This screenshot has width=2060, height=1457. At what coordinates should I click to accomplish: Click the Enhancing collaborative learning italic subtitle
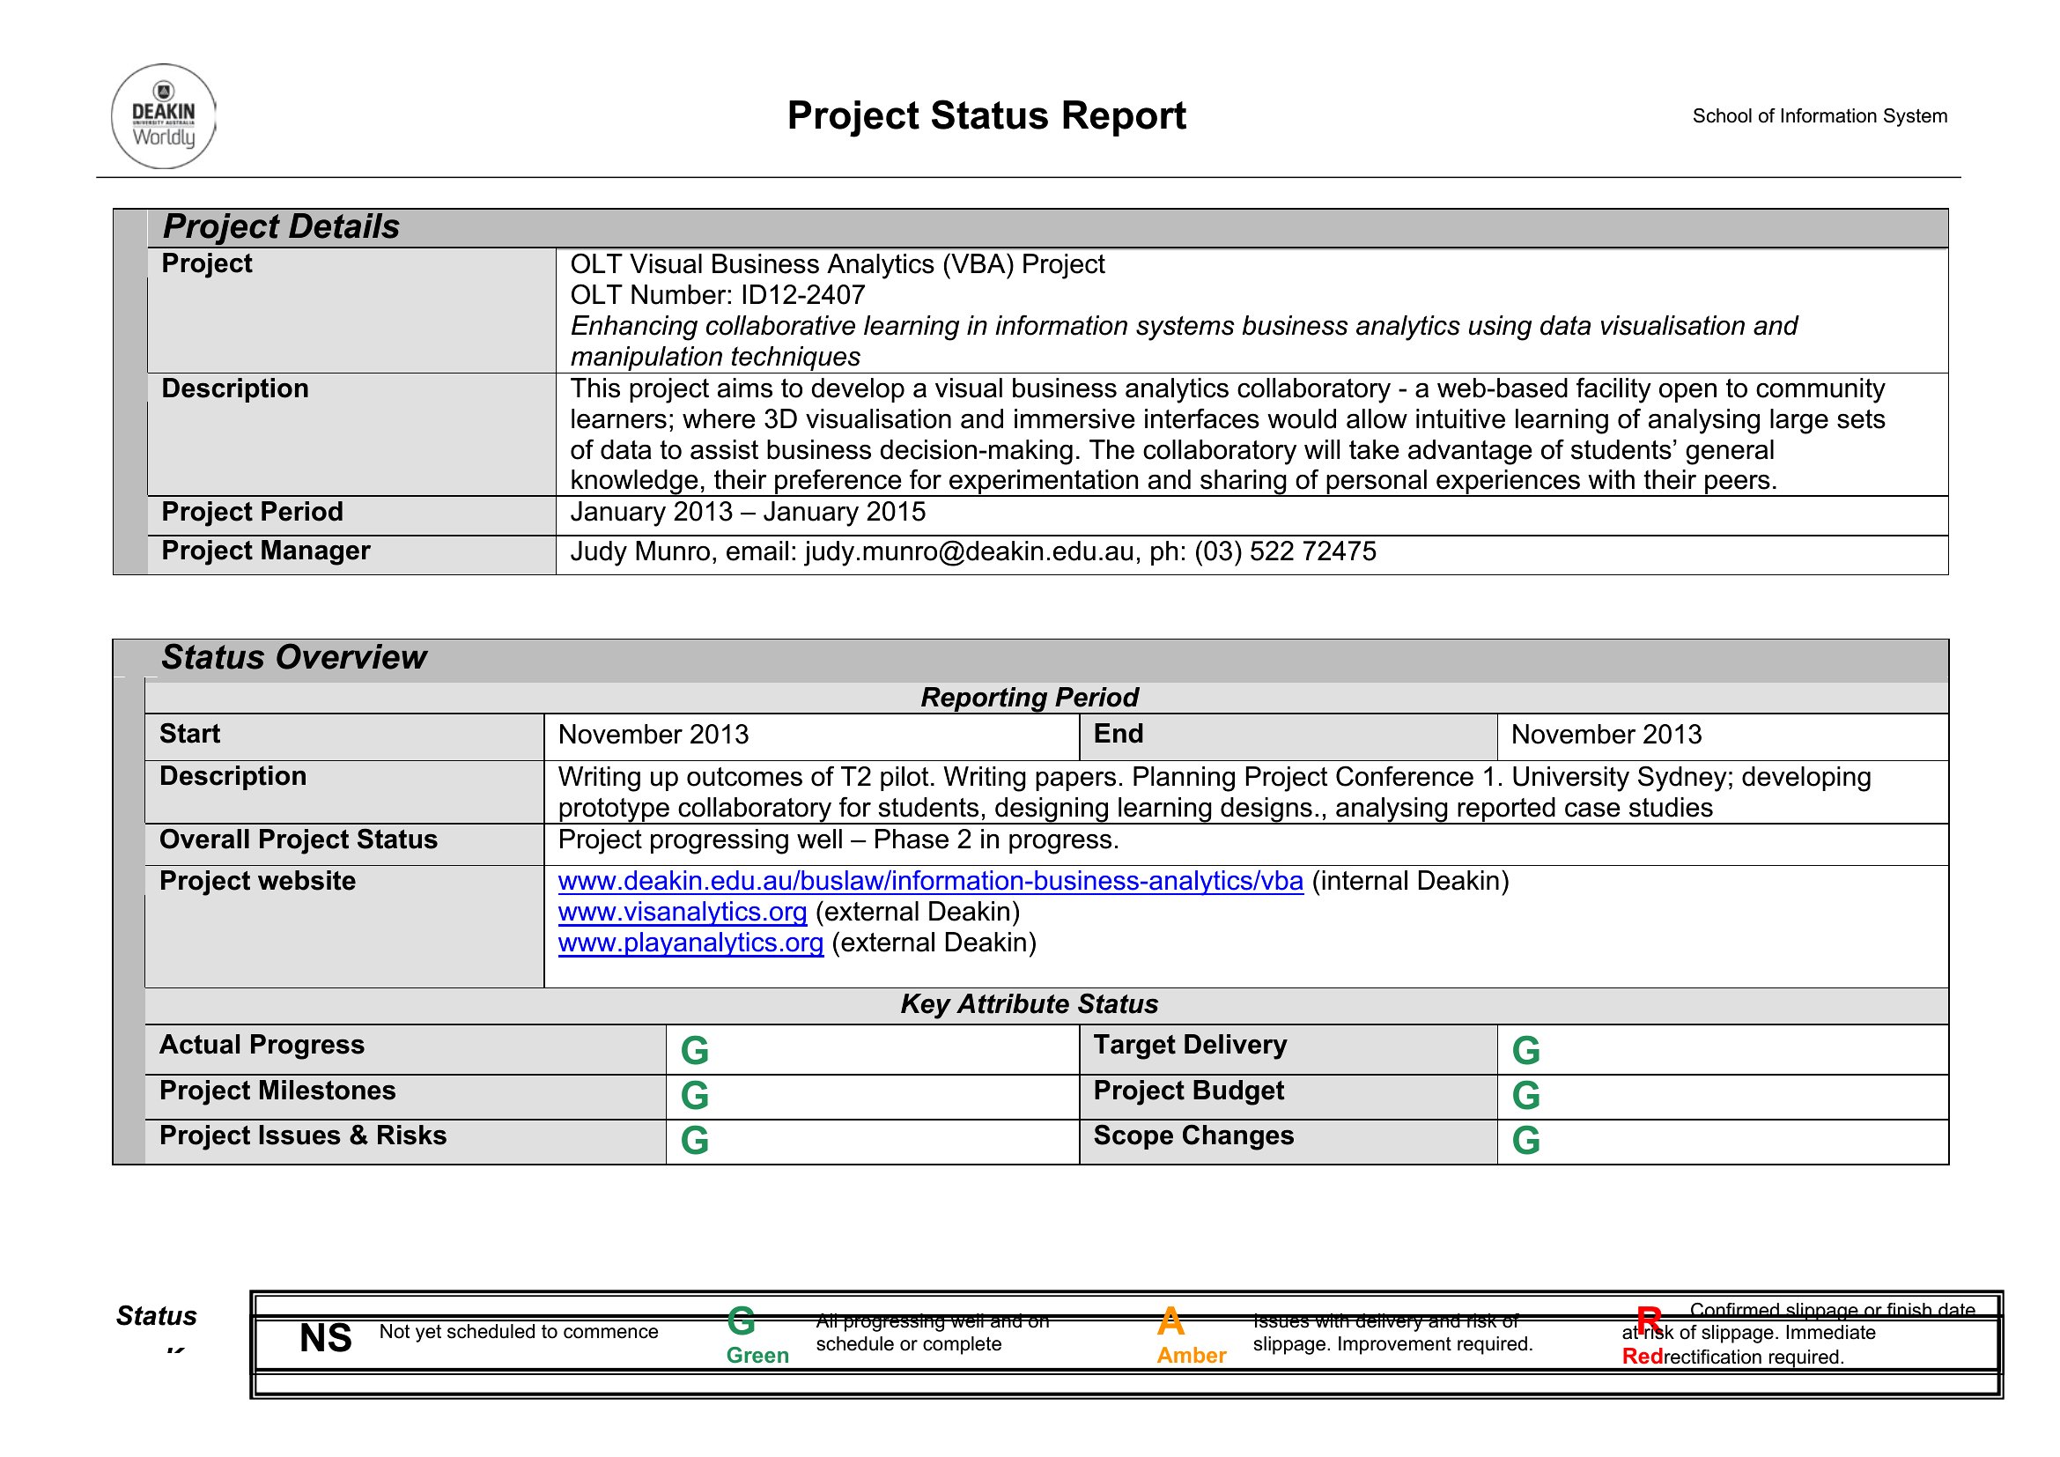tap(1184, 341)
